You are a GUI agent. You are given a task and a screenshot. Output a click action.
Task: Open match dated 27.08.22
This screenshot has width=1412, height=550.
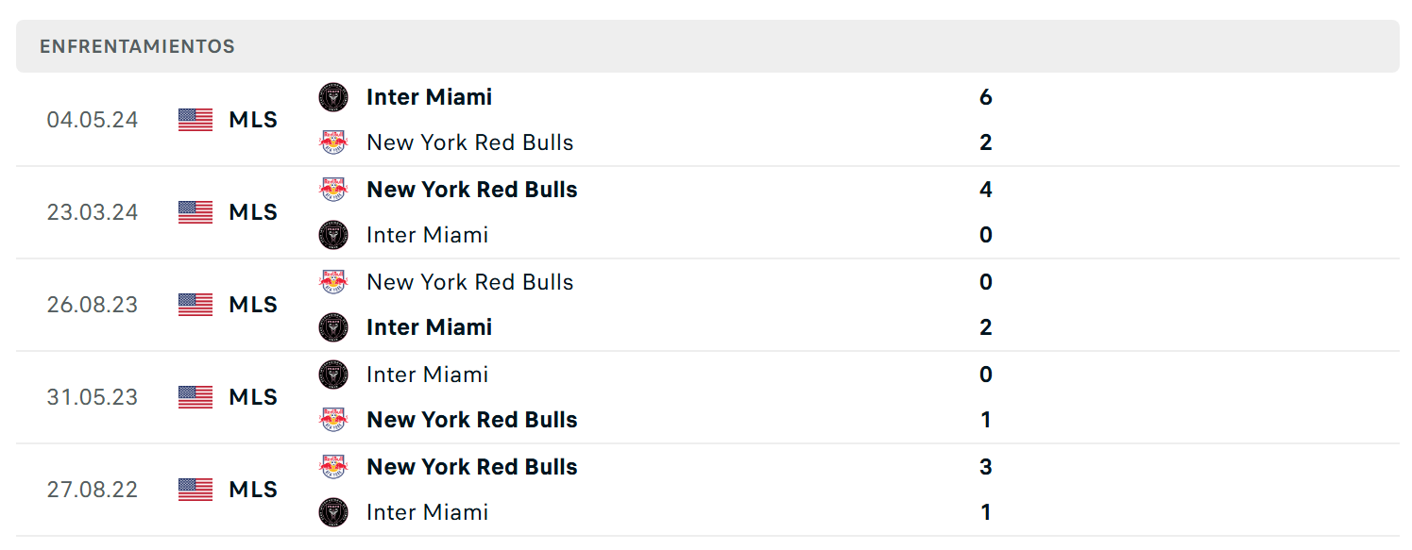coord(707,490)
